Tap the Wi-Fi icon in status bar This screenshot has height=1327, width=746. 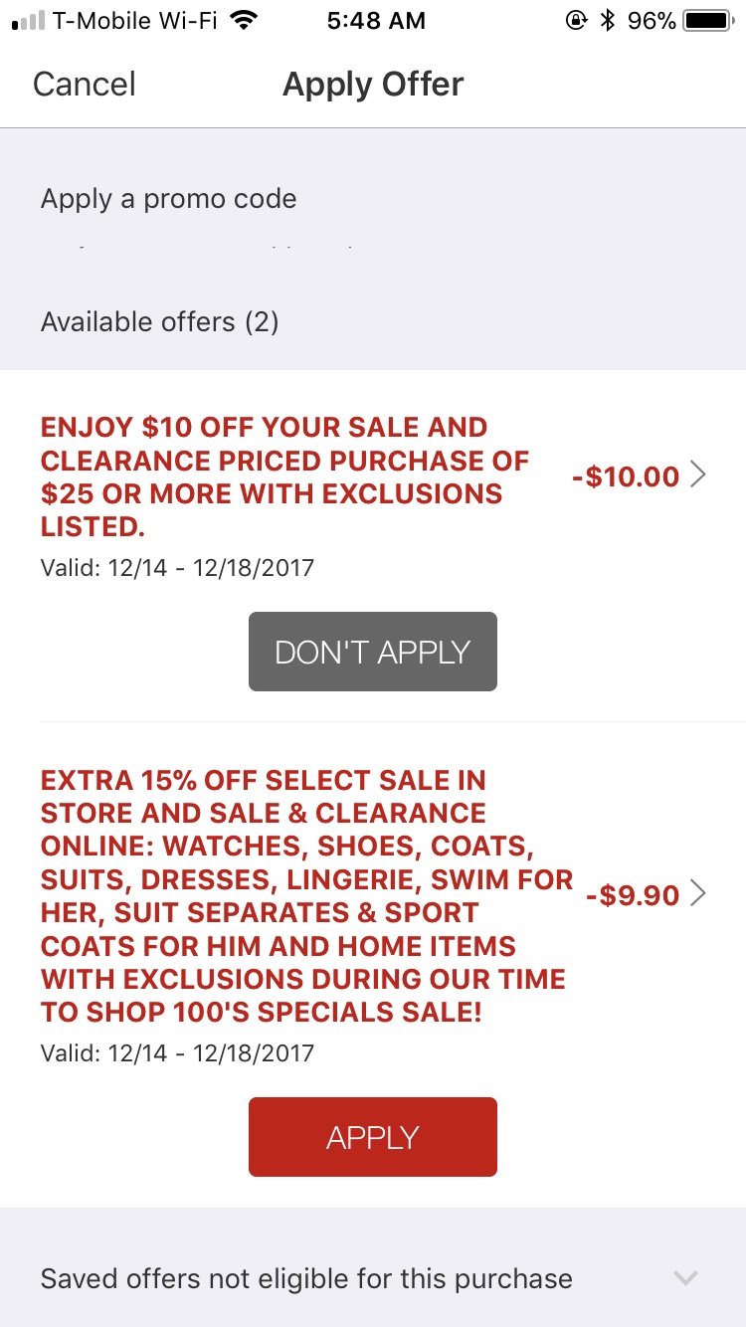[242, 20]
